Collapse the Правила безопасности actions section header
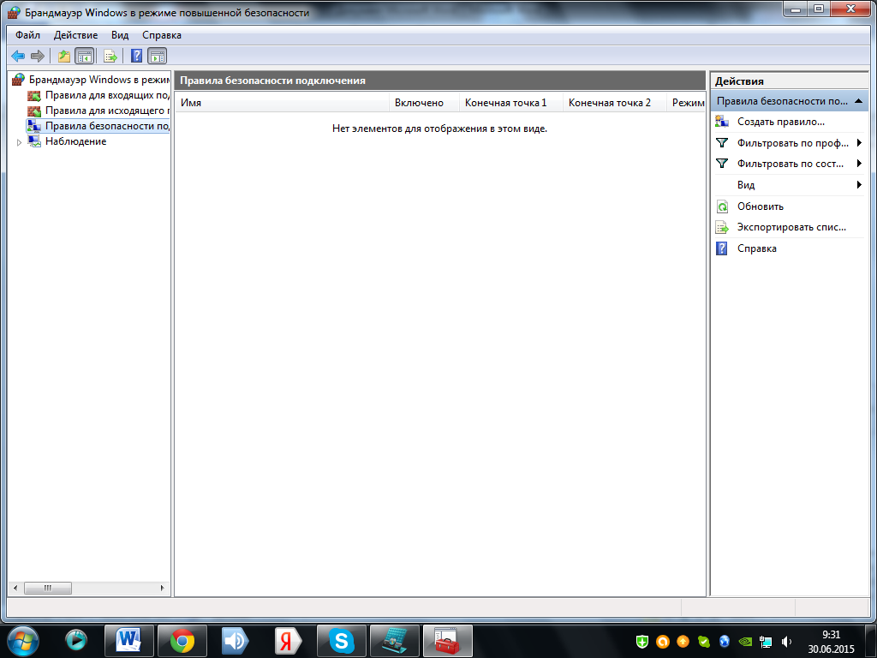Screen dimensions: 877x658 (x=860, y=101)
